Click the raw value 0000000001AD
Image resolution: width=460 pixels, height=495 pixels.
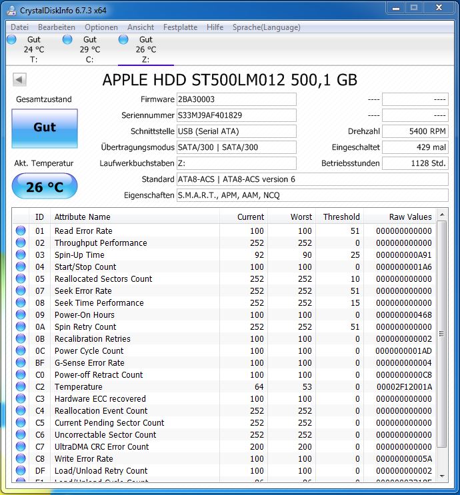point(404,350)
